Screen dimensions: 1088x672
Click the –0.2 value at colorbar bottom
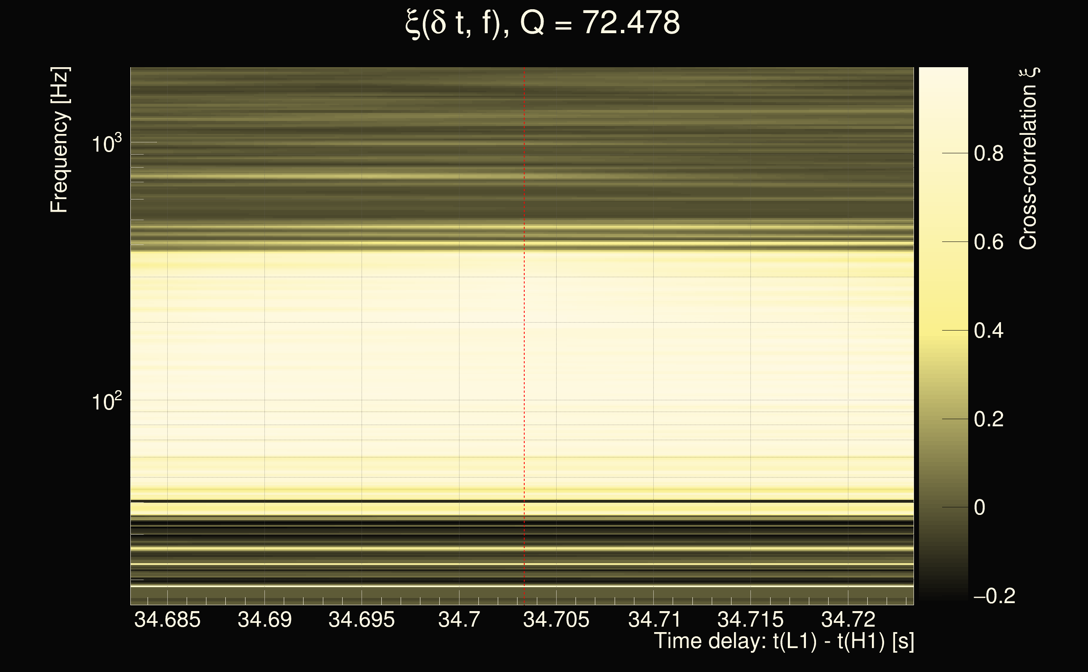coord(994,596)
